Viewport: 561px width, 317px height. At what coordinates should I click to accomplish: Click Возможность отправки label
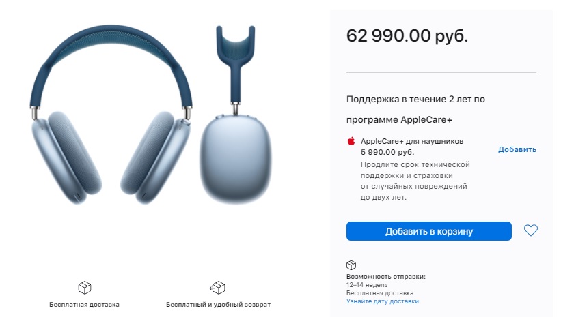coord(385,277)
